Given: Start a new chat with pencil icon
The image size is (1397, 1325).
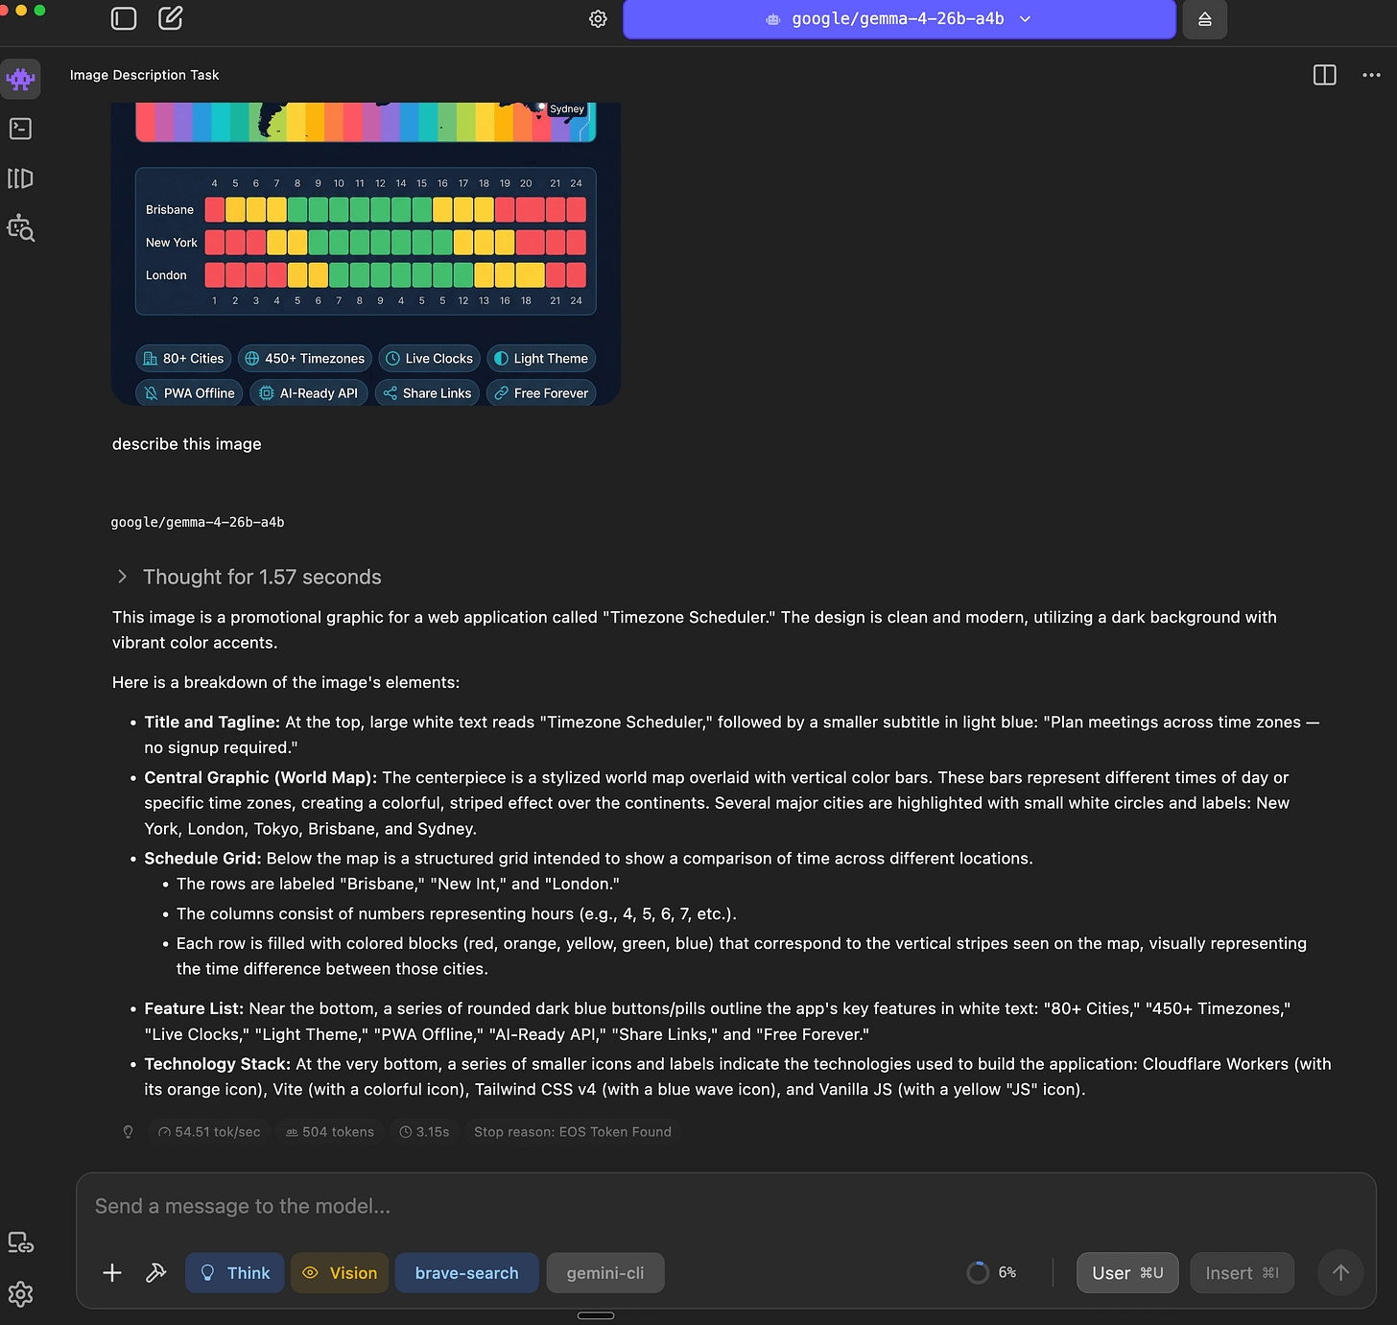Looking at the screenshot, I should tap(170, 18).
